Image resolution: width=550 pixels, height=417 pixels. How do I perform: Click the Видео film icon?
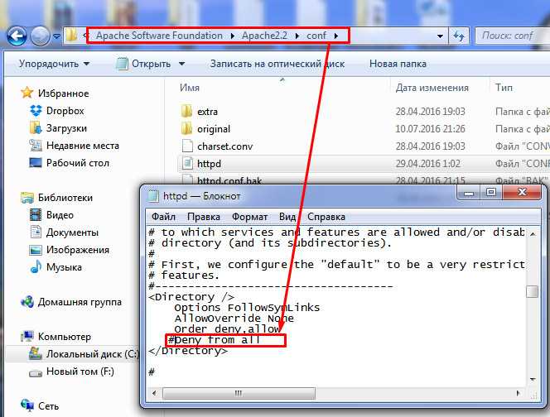point(36,215)
